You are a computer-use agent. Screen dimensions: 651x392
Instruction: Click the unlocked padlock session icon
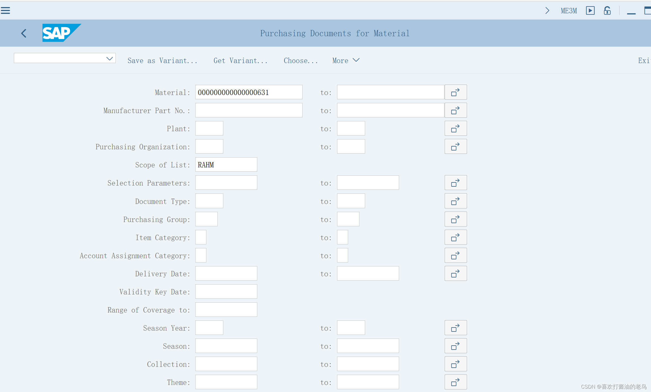(607, 10)
